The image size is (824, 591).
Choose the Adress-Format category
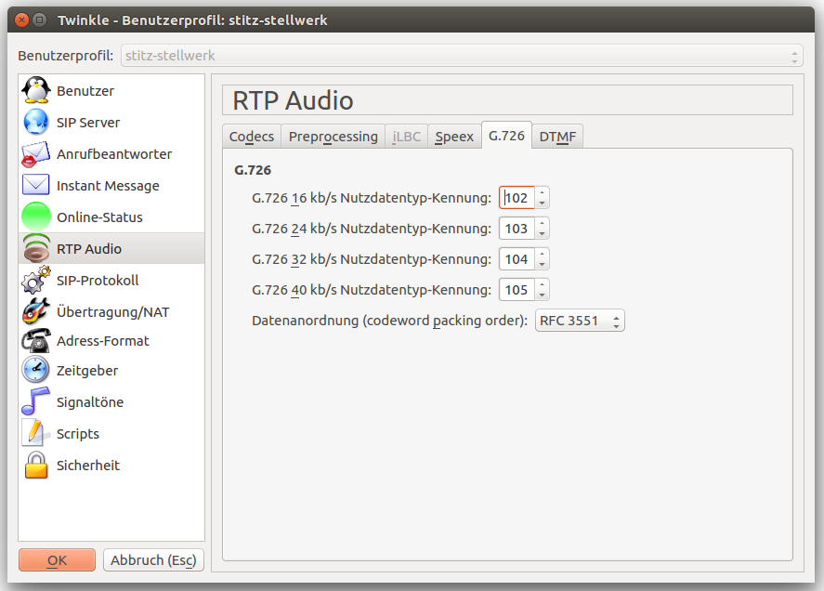pos(111,341)
